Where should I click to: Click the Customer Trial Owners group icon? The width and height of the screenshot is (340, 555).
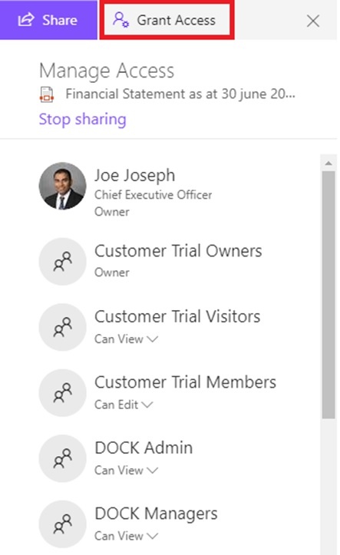point(62,262)
